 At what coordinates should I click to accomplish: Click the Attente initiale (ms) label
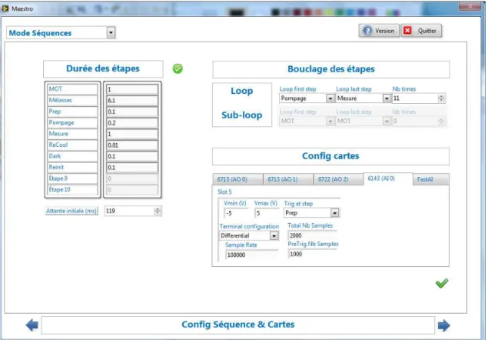point(71,211)
